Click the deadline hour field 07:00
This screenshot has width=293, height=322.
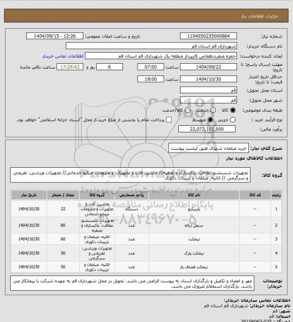coord(150,67)
